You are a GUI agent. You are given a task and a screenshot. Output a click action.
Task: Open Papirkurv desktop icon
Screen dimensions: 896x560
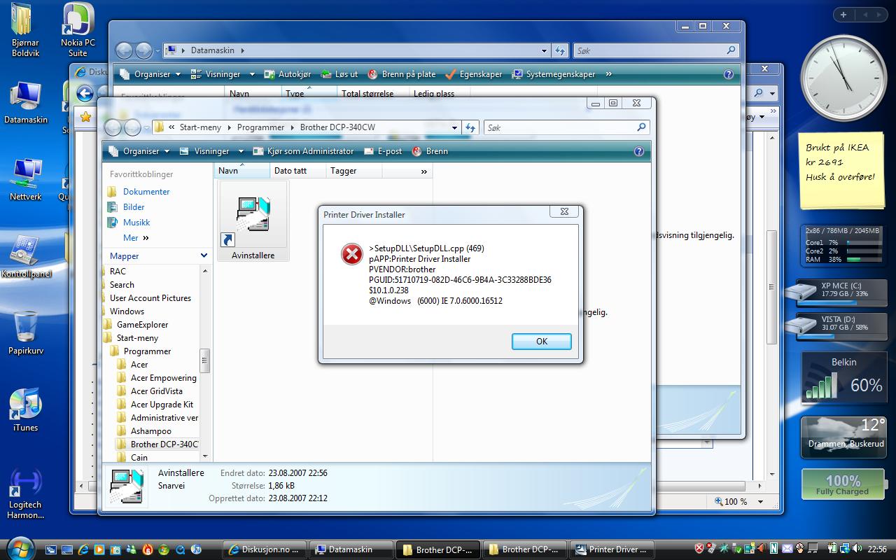coord(26,333)
